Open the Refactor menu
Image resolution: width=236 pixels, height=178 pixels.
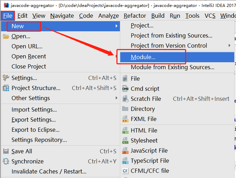tap(135, 16)
